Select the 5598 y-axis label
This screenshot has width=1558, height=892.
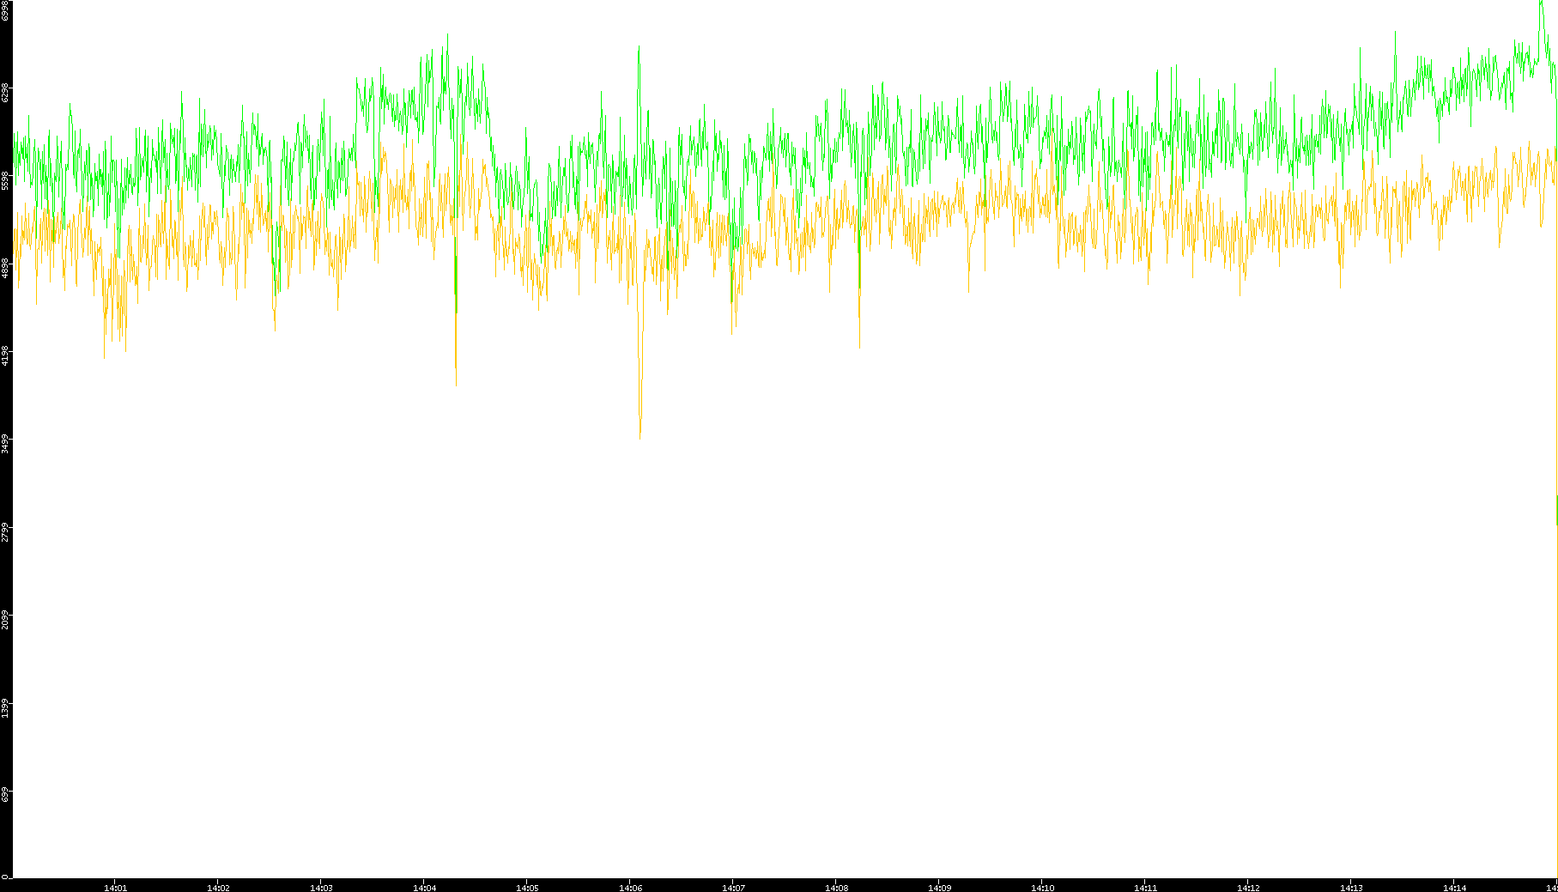(5, 180)
